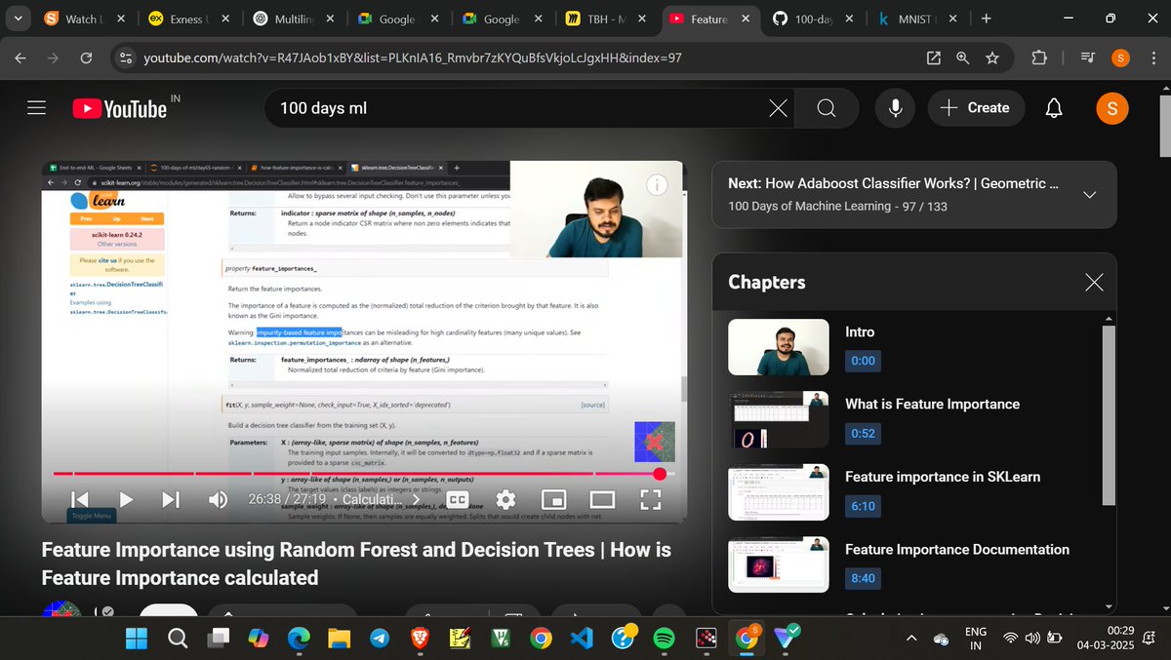1171x660 pixels.
Task: Play the paused video
Action: click(126, 500)
